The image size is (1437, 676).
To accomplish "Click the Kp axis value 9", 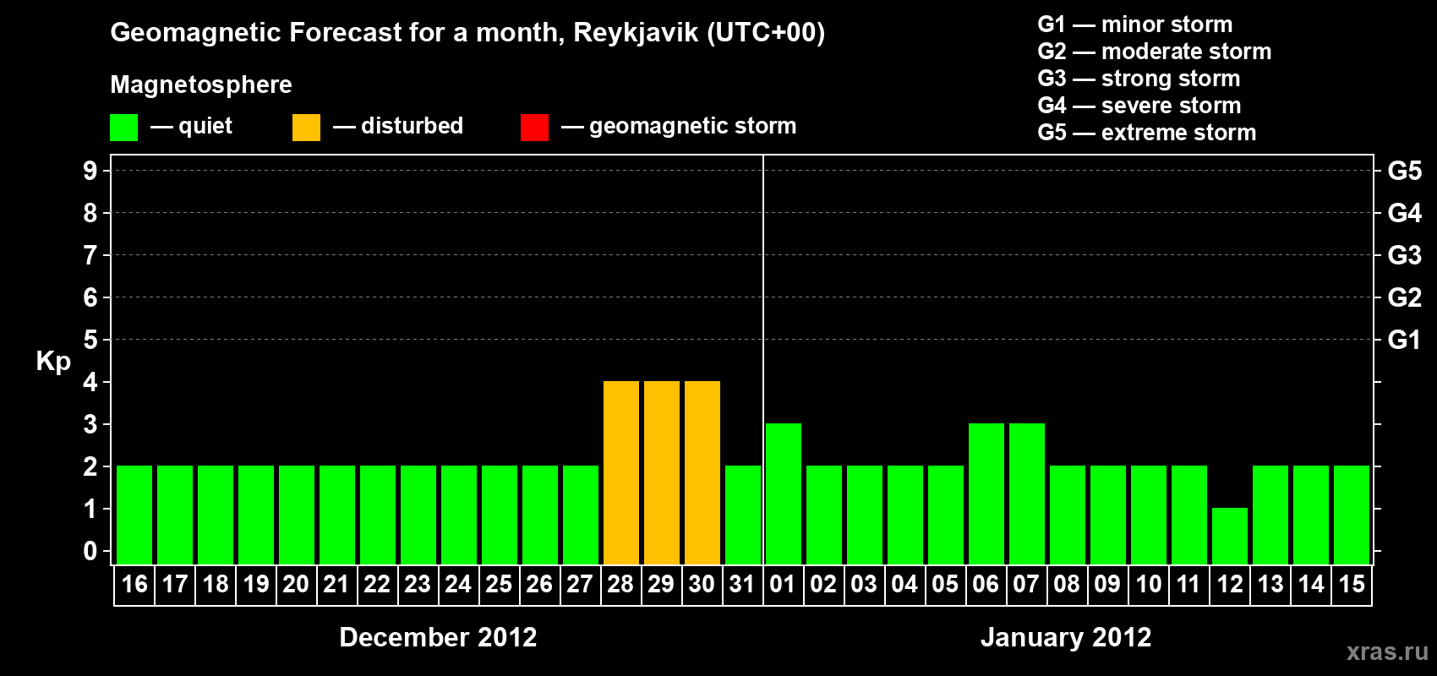I will (x=90, y=171).
